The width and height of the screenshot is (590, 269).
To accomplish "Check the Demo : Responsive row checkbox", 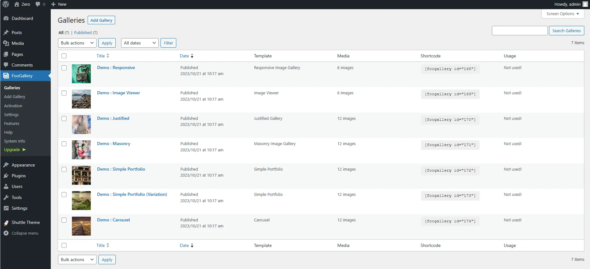I will (x=64, y=68).
